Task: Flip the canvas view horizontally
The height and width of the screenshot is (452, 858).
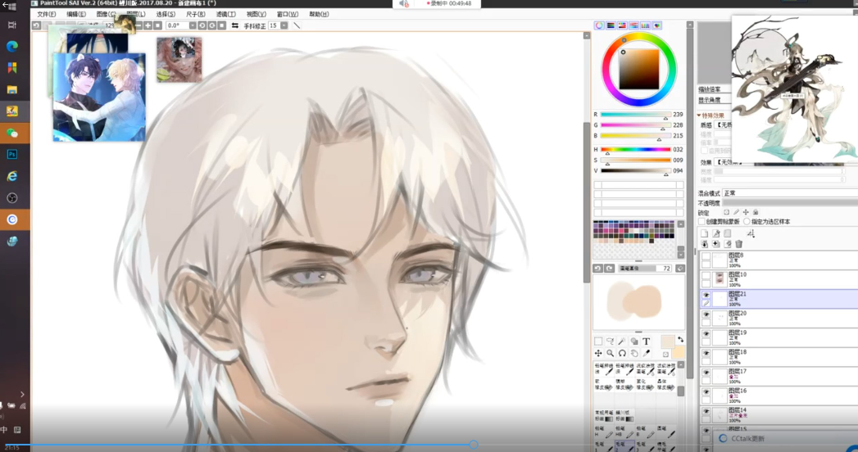Action: click(234, 25)
